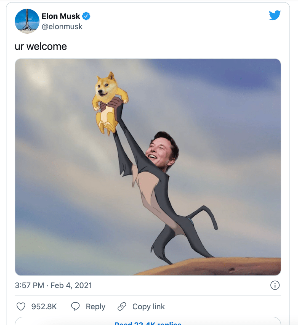Click the blue verified badge icon
The height and width of the screenshot is (325, 298).
[86, 16]
